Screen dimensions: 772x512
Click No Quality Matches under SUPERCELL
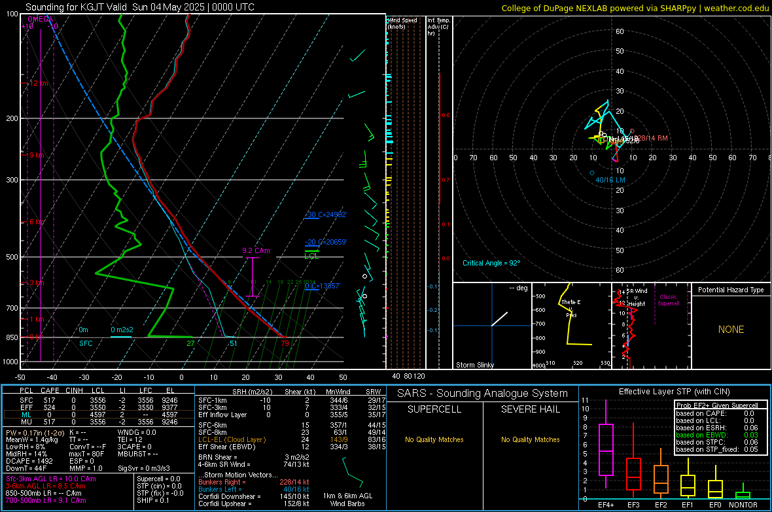click(434, 439)
